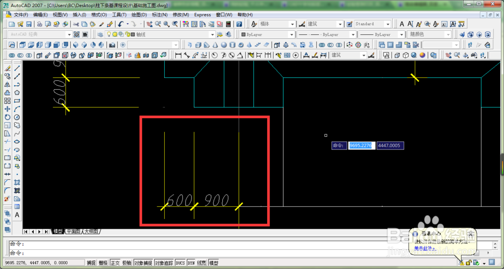This screenshot has width=504, height=269.
Task: Select the Polygon draw tool
Action: 17,93
